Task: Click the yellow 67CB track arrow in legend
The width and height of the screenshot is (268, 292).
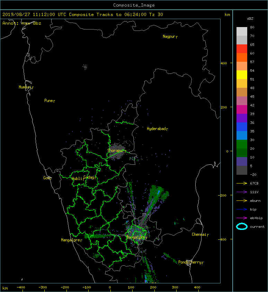Action: [x=242, y=183]
